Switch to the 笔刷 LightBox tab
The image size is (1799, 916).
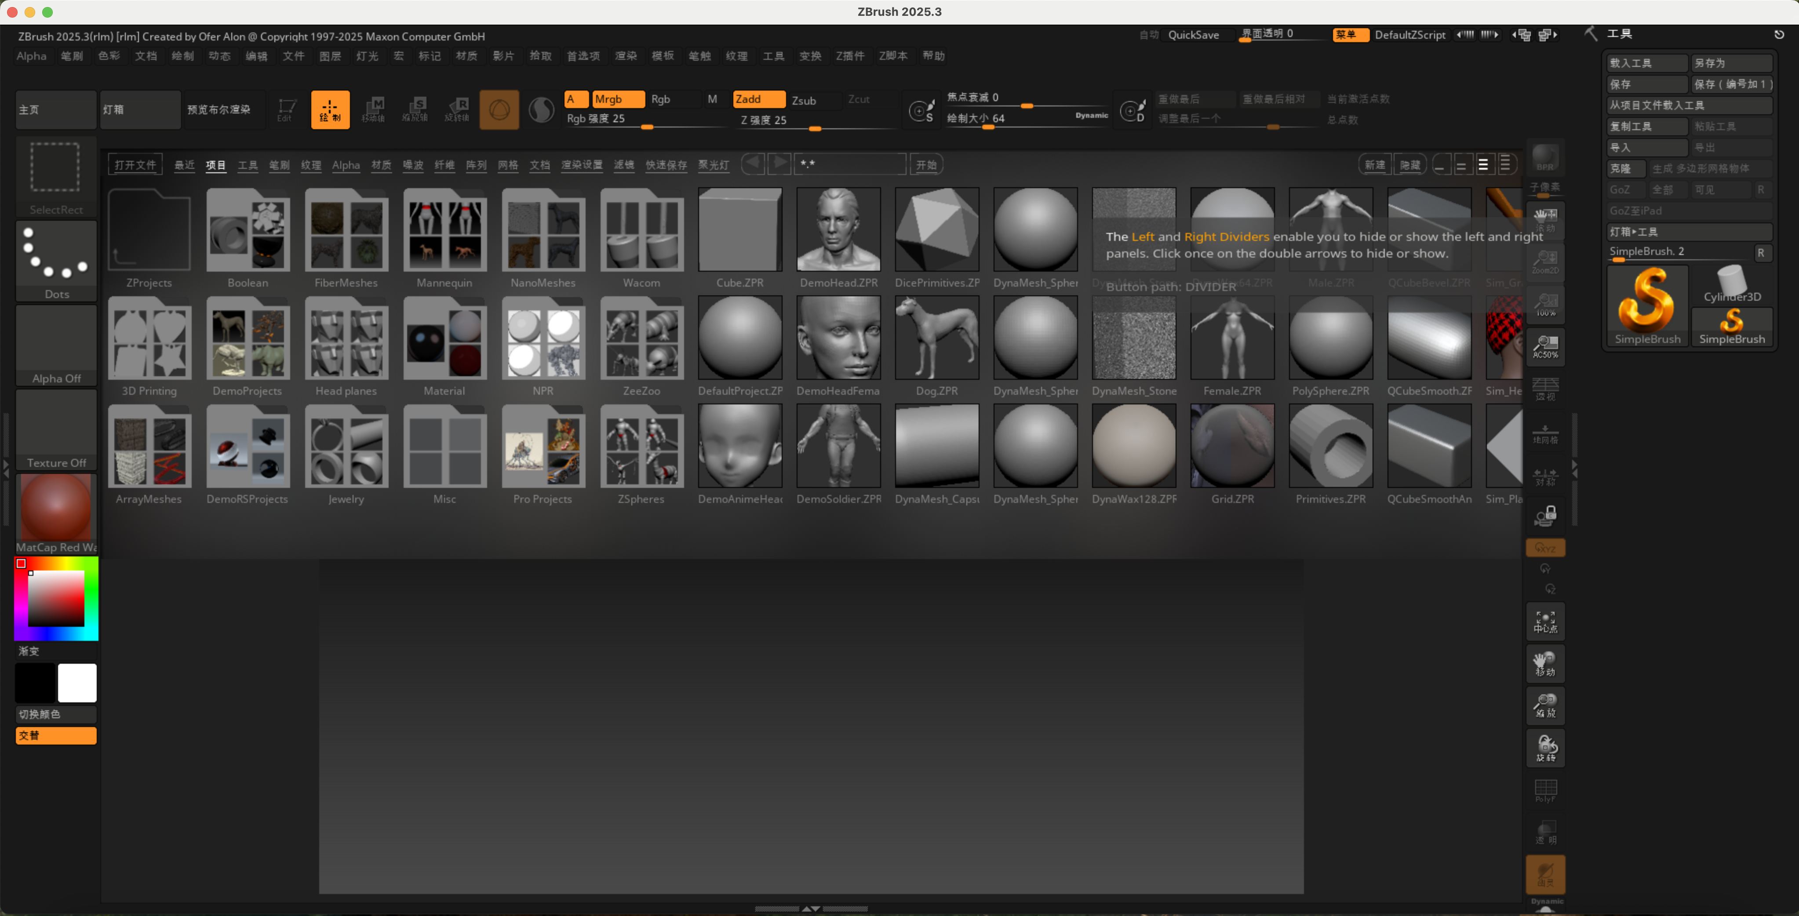(279, 165)
